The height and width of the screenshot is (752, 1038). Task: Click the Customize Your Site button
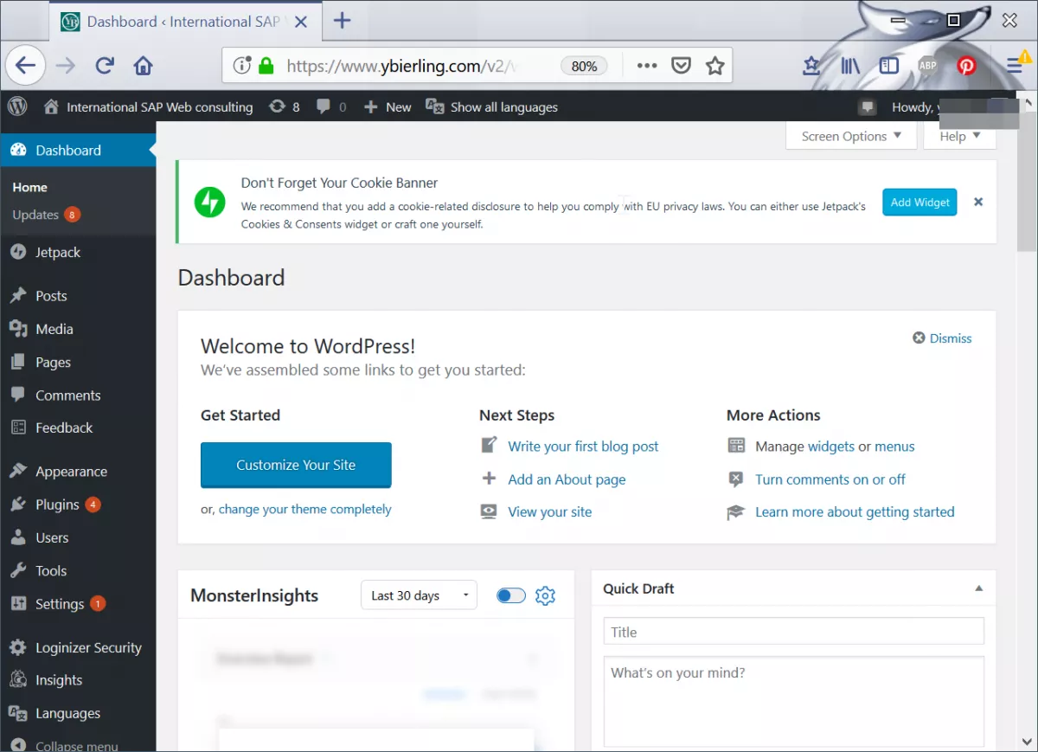point(296,465)
